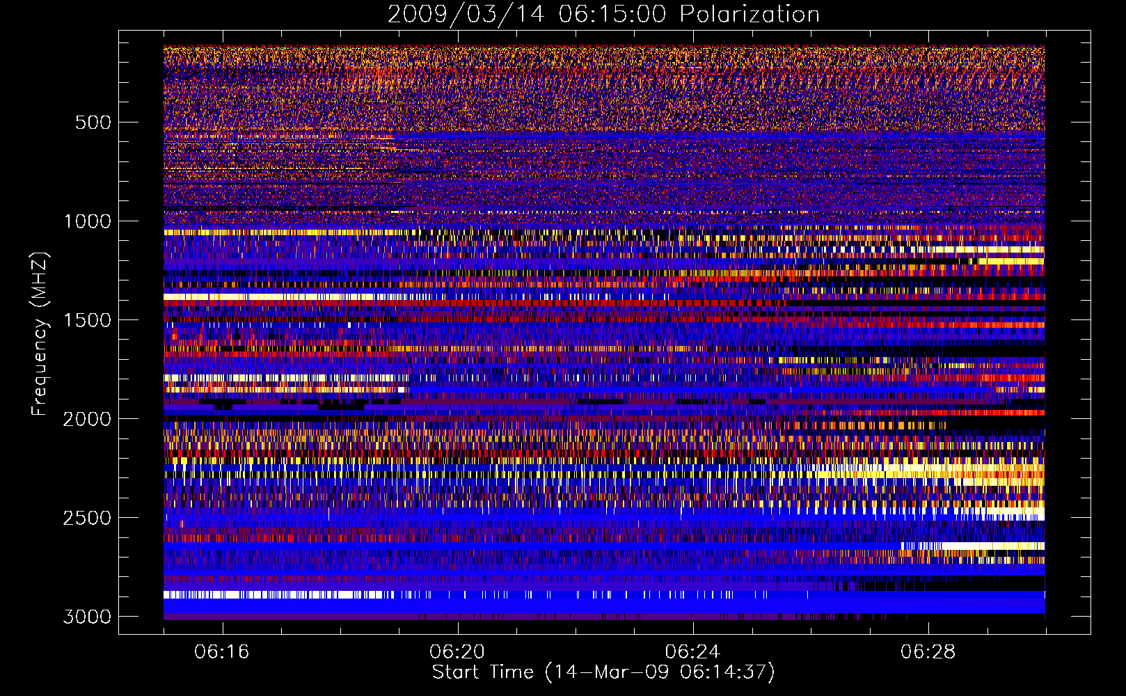This screenshot has width=1126, height=696.
Task: Click the 'Start Time (14-Mar-09 06:14:37)' axis label
Action: pos(603,672)
